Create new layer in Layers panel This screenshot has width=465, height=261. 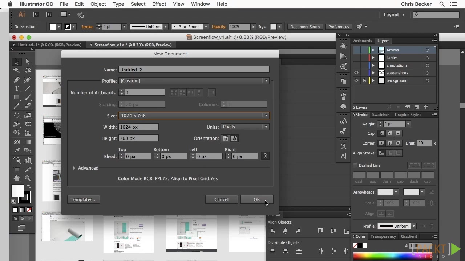(417, 107)
